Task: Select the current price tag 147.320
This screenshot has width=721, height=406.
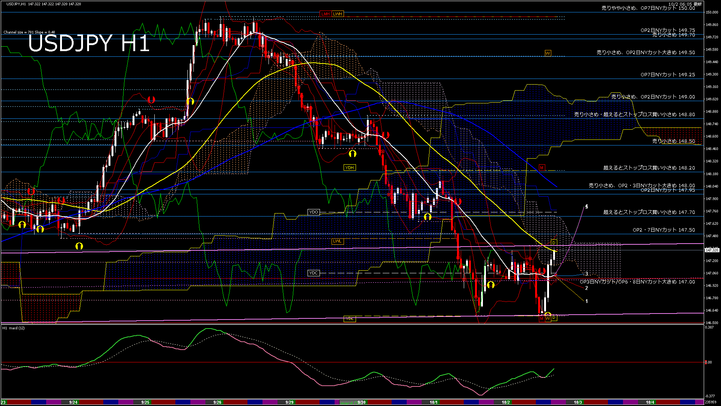Action: click(712, 250)
